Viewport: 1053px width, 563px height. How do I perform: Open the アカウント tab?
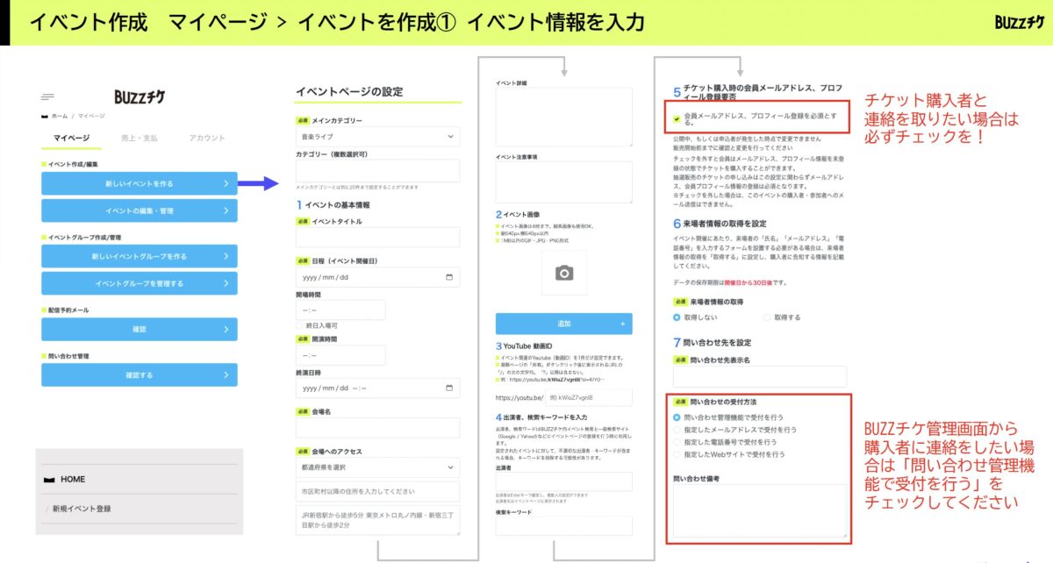coord(207,138)
